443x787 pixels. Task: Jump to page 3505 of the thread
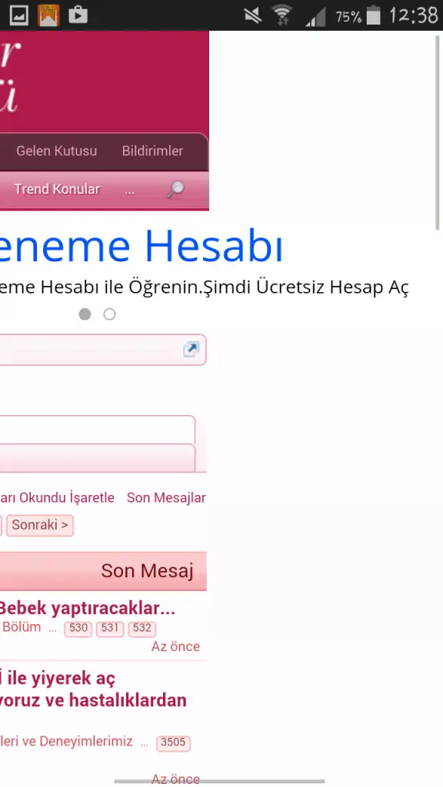coord(173,742)
